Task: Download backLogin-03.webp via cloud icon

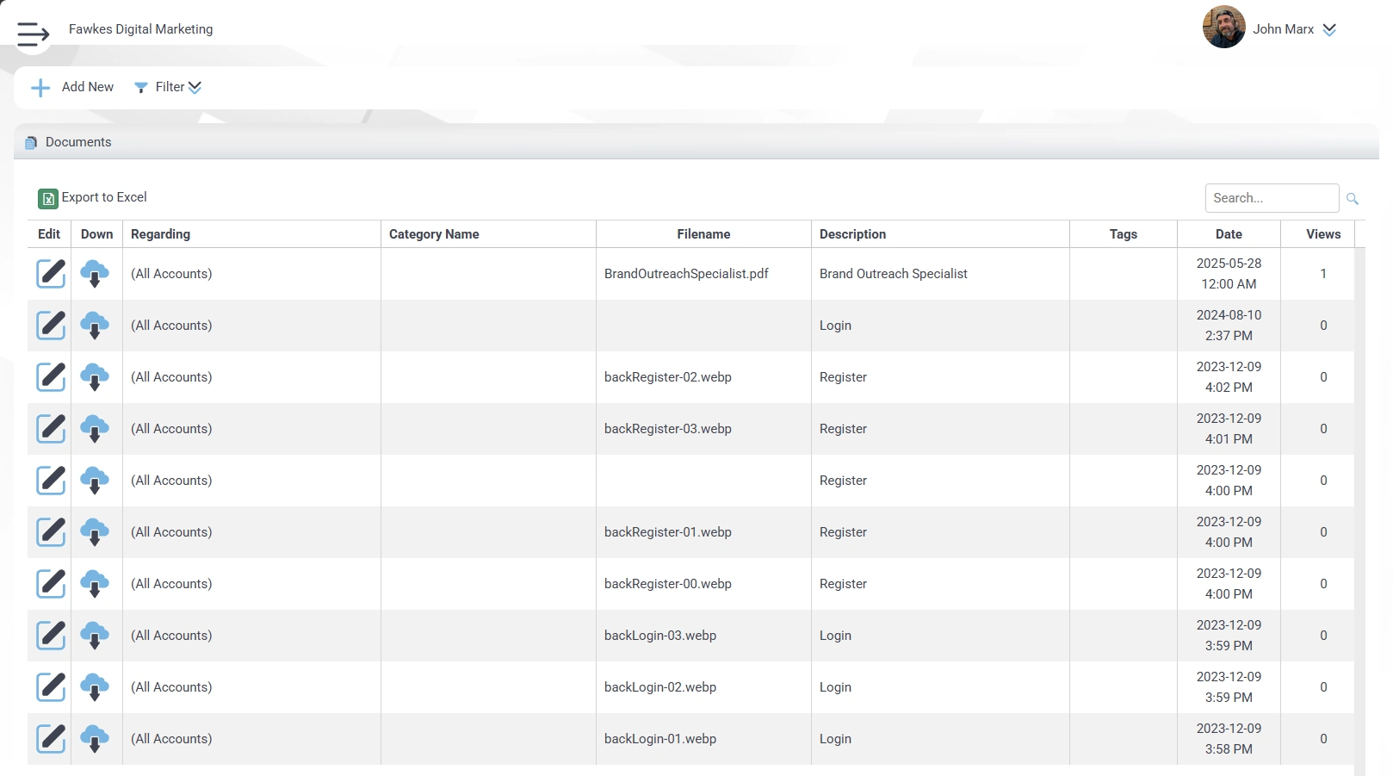Action: point(95,636)
